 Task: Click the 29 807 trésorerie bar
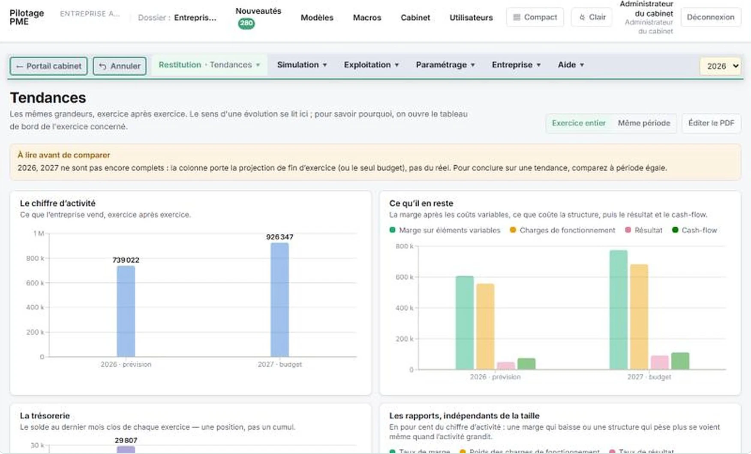(x=126, y=450)
